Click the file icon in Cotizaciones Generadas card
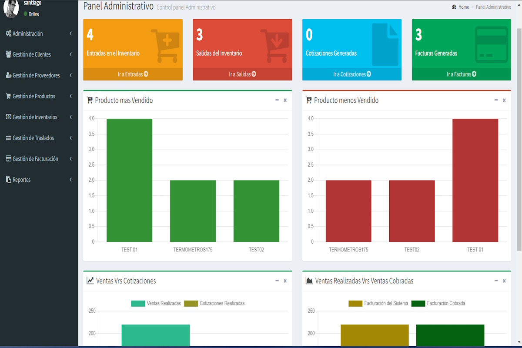This screenshot has height=348, width=522. coord(385,44)
